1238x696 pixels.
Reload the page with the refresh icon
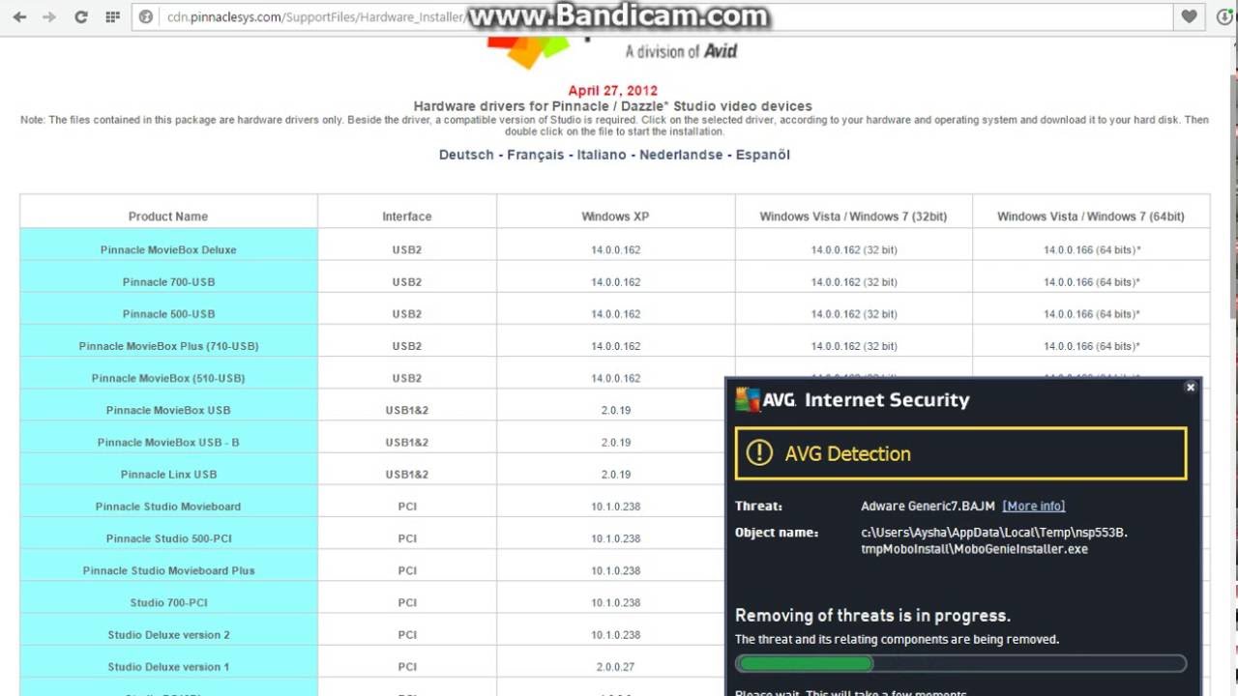(81, 16)
